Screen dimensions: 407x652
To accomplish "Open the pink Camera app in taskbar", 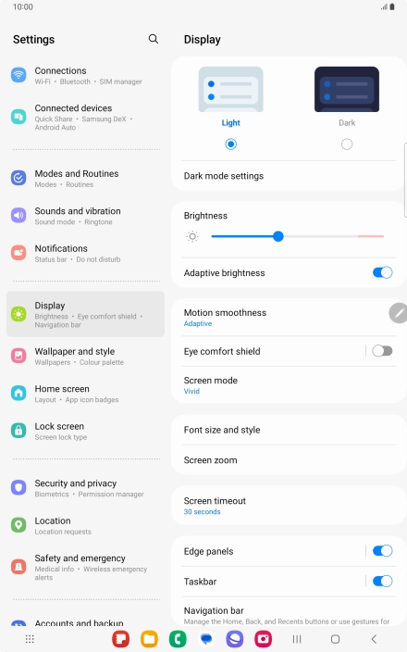I will pyautogui.click(x=264, y=639).
